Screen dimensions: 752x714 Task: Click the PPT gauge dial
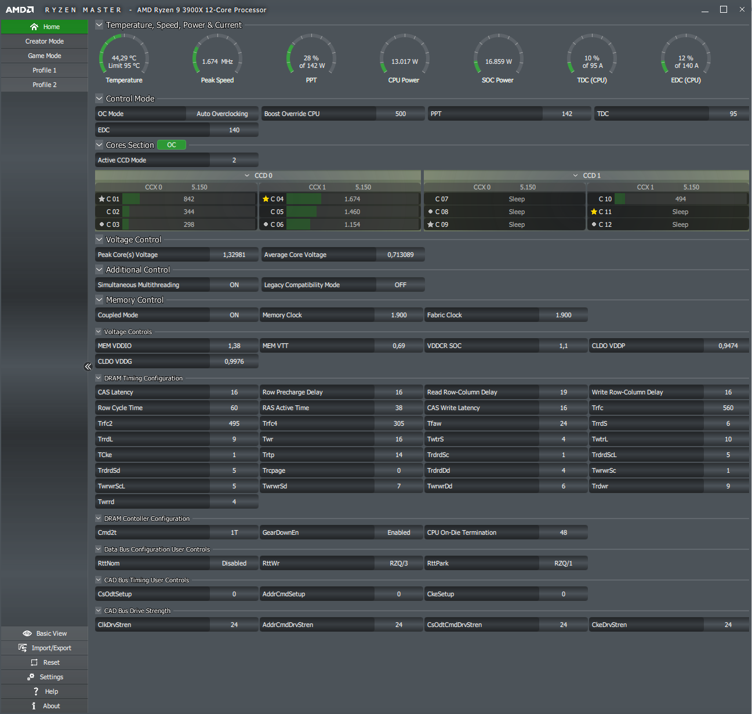[x=311, y=54]
